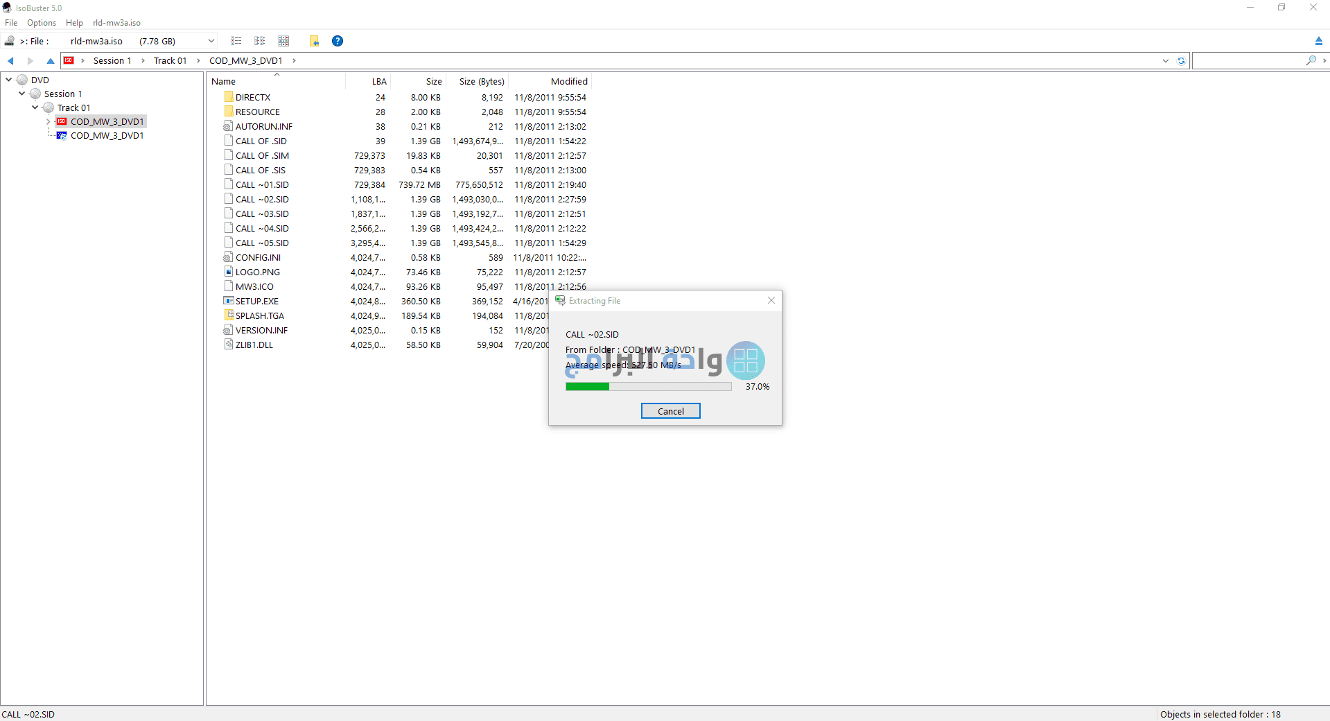Switch to the small icons view
Image resolution: width=1330 pixels, height=721 pixels.
click(x=260, y=41)
